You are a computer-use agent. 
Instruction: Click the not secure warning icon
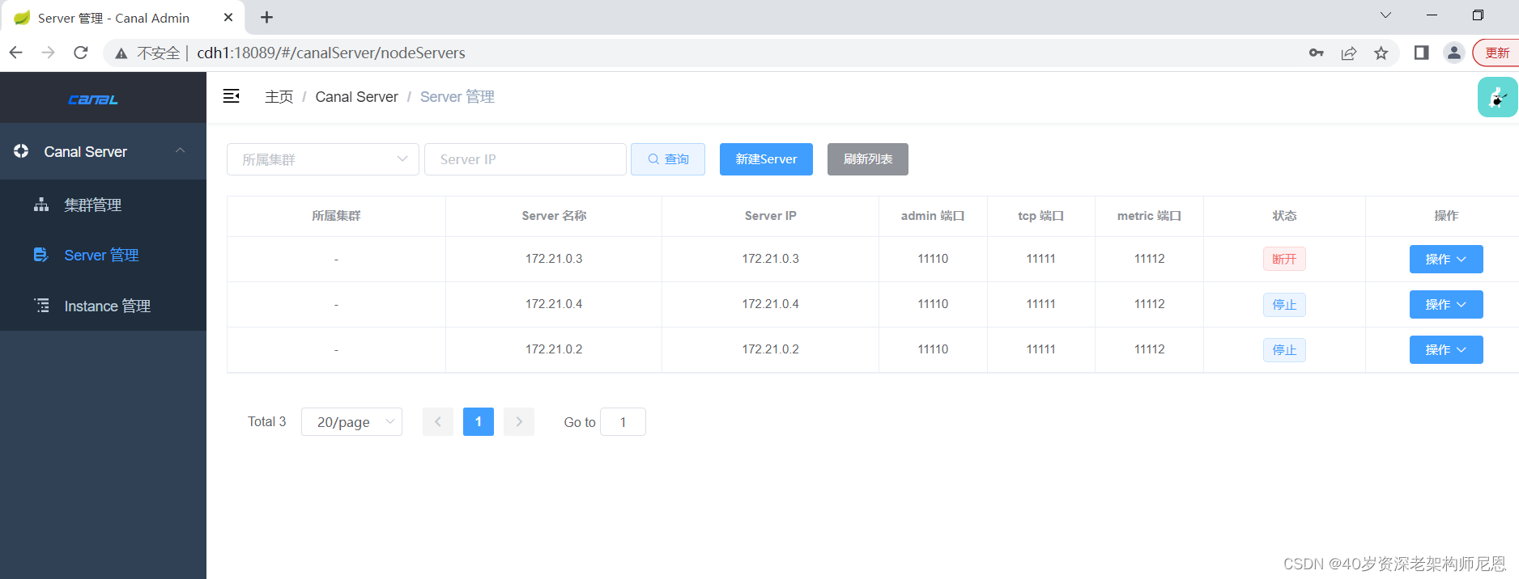[x=121, y=53]
